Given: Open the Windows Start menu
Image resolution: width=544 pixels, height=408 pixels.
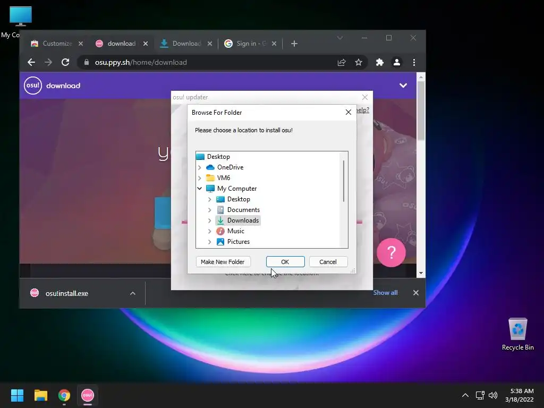Looking at the screenshot, I should (17, 395).
